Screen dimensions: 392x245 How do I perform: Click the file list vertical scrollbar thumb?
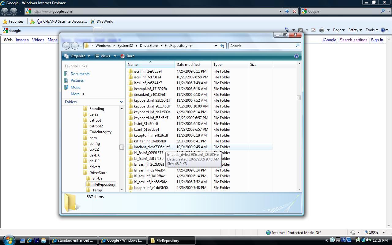[x=299, y=98]
